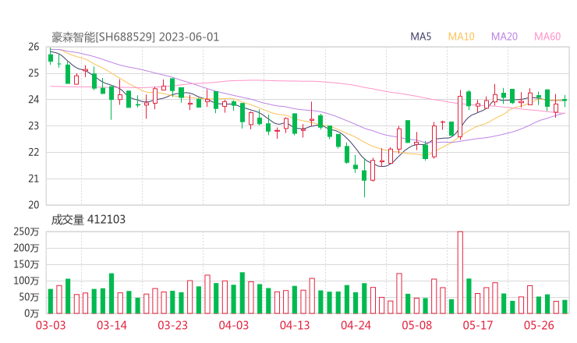Click the 05-08 date axis label
This screenshot has width=577, height=343.
tap(417, 325)
